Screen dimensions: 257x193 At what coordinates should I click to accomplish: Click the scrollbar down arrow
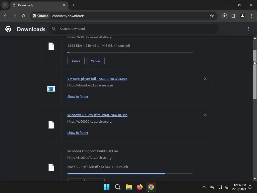point(255,179)
